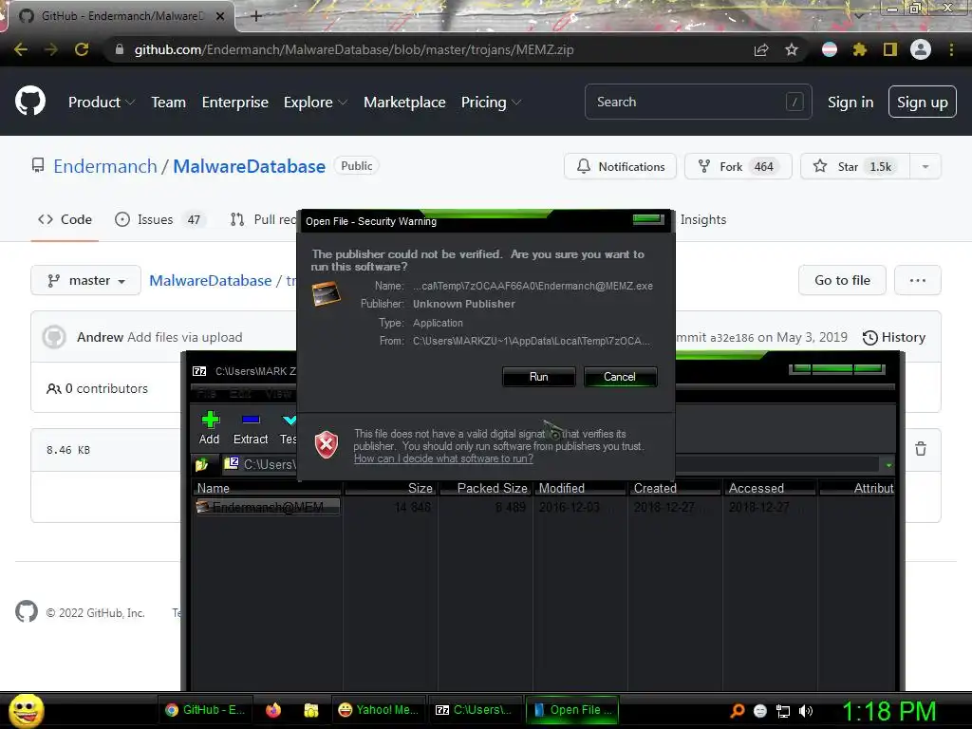Cancel the Open File security warning
Screen dimensions: 972x729
click(x=620, y=377)
